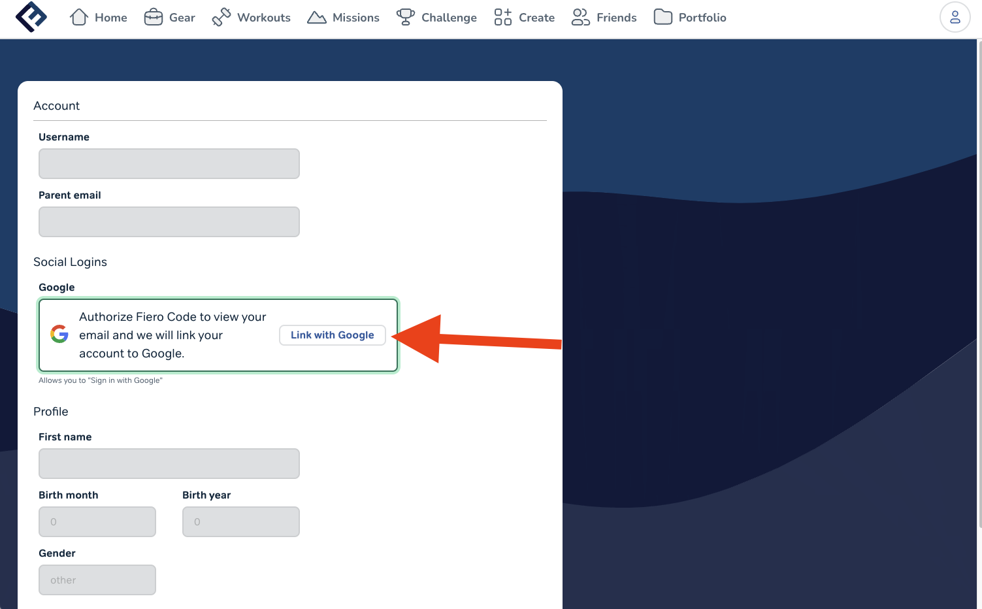Click the Birth year label
Image resolution: width=982 pixels, height=609 pixels.
206,495
